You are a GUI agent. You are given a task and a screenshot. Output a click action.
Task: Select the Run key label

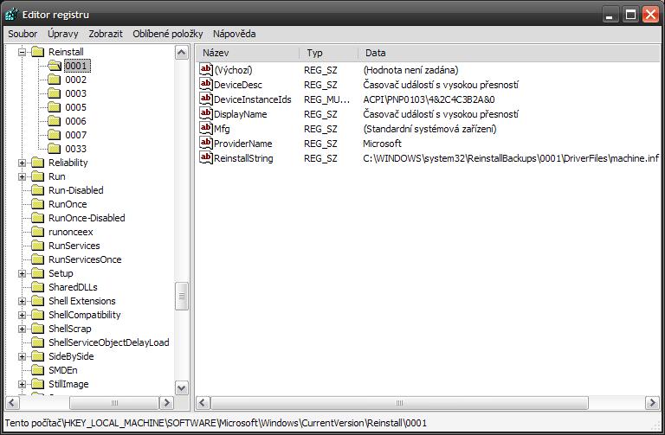[x=57, y=176]
